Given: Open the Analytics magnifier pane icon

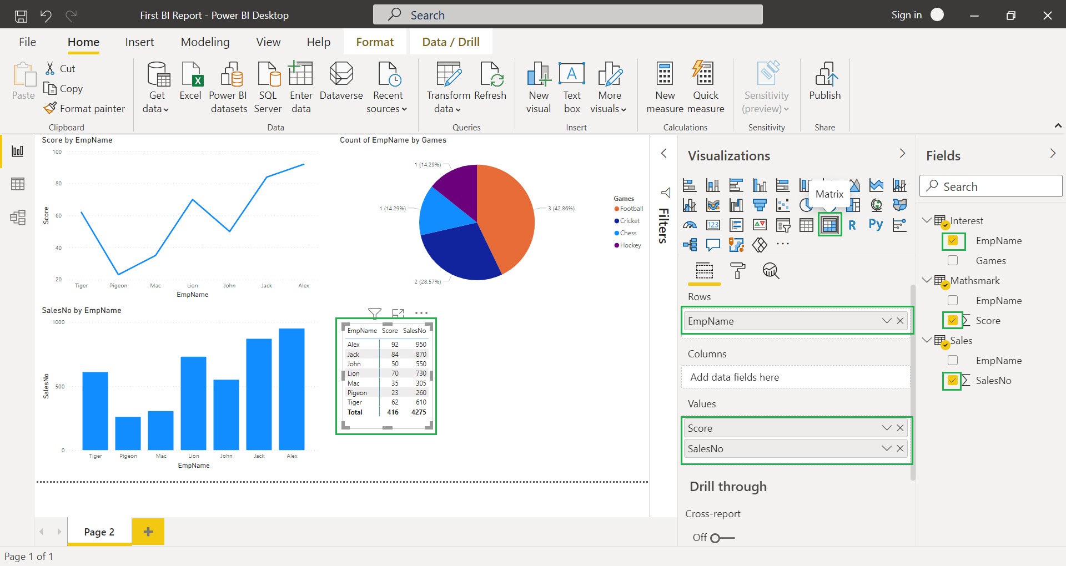Looking at the screenshot, I should (x=771, y=271).
